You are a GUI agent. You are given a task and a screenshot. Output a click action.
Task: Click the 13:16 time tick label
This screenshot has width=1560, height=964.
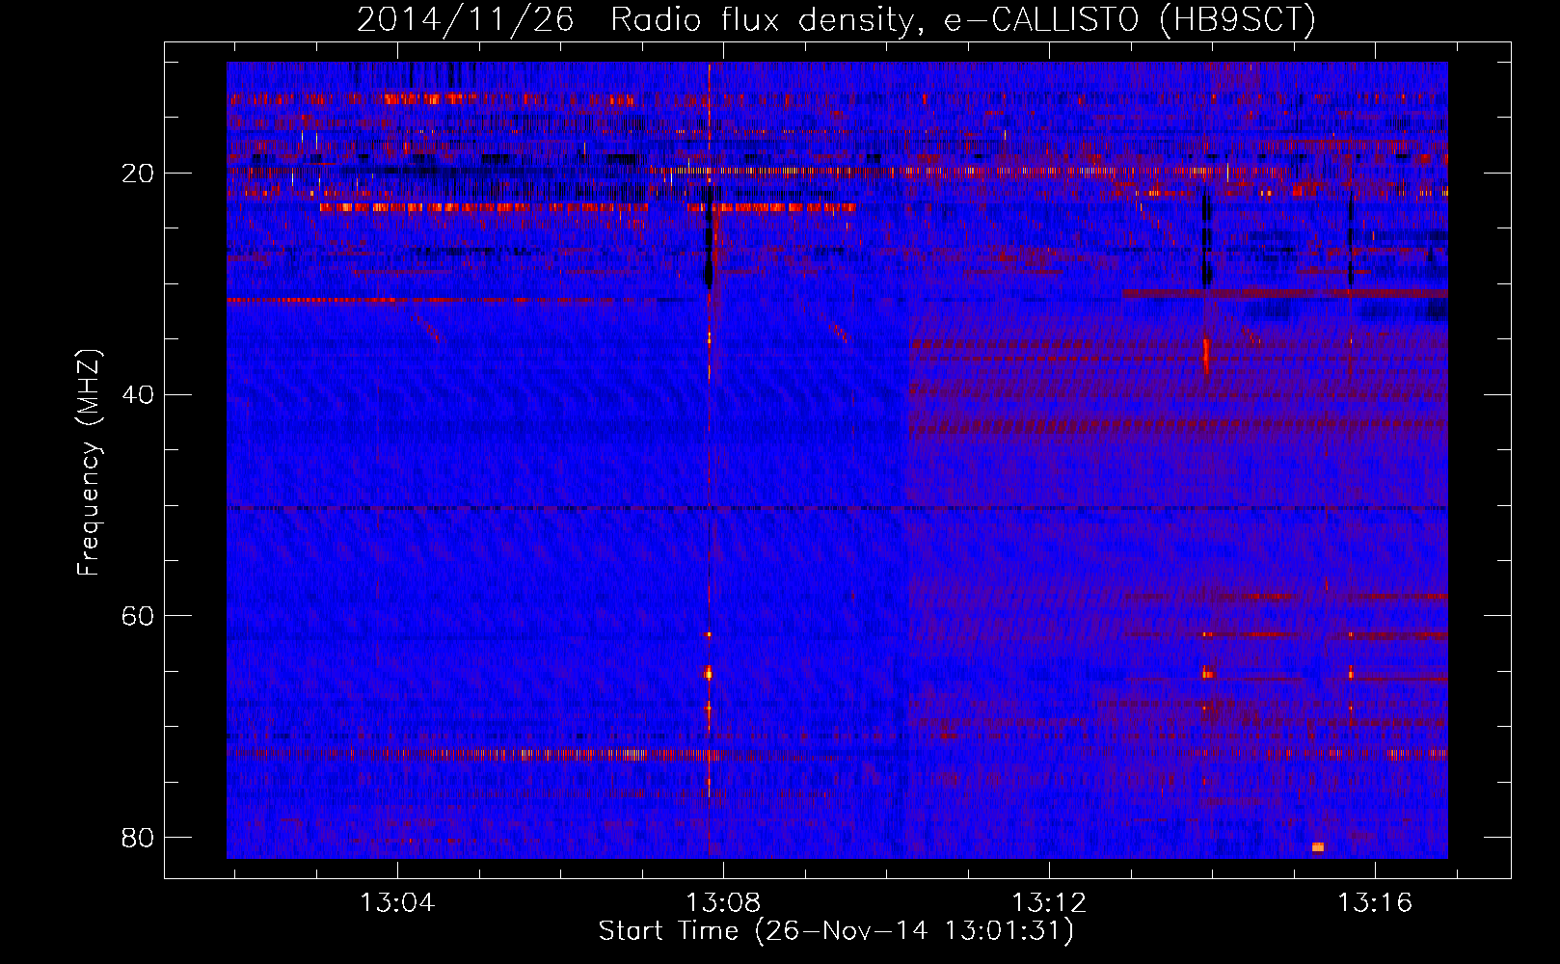pyautogui.click(x=1374, y=902)
